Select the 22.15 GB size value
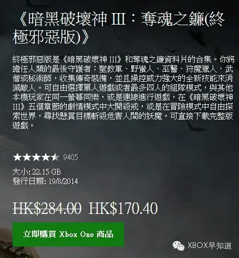Image resolution: width=239 pixels, height=258 pixels. (x=47, y=172)
